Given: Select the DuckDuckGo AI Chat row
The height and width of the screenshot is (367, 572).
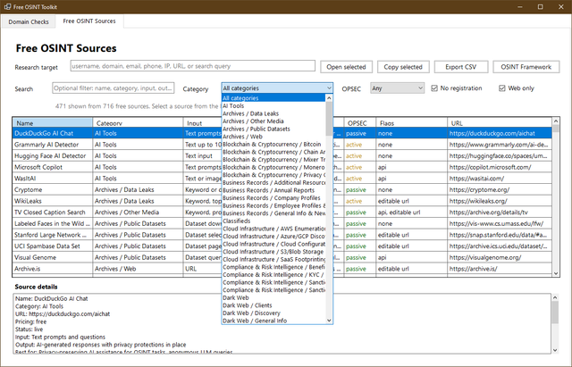Looking at the screenshot, I should (x=282, y=133).
